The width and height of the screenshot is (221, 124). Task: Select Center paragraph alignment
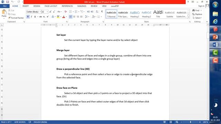(x=74, y=17)
